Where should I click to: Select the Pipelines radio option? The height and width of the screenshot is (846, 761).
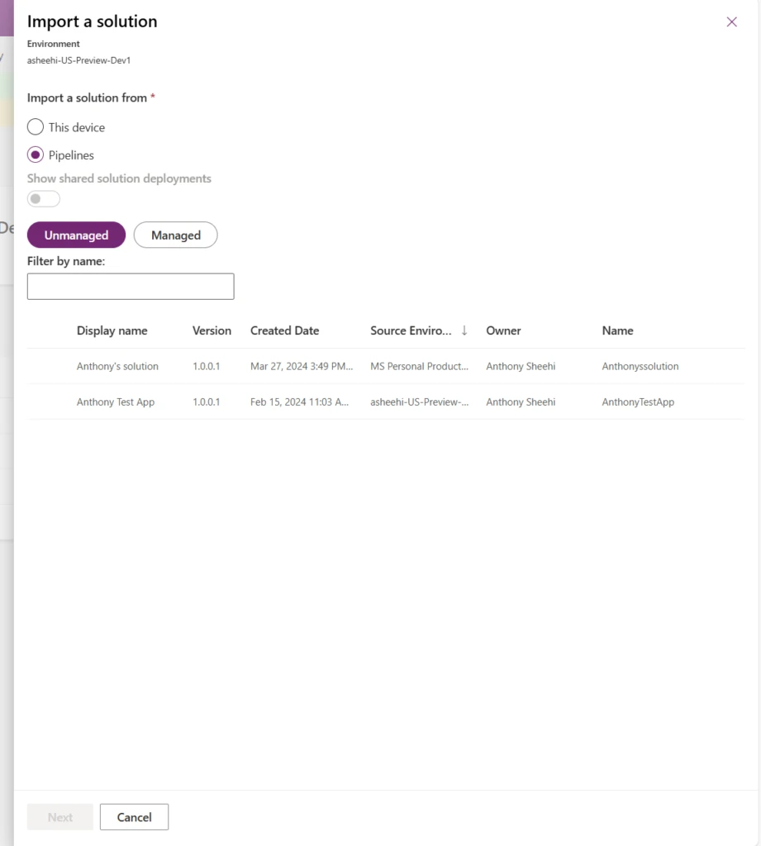pos(36,154)
